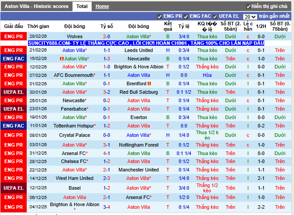Click the 3-2 score against Red Bull Salzburg
Screen dimensions: 294x215
click(106, 92)
